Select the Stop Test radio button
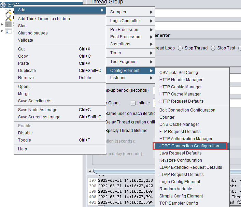 pyautogui.click(x=213, y=48)
